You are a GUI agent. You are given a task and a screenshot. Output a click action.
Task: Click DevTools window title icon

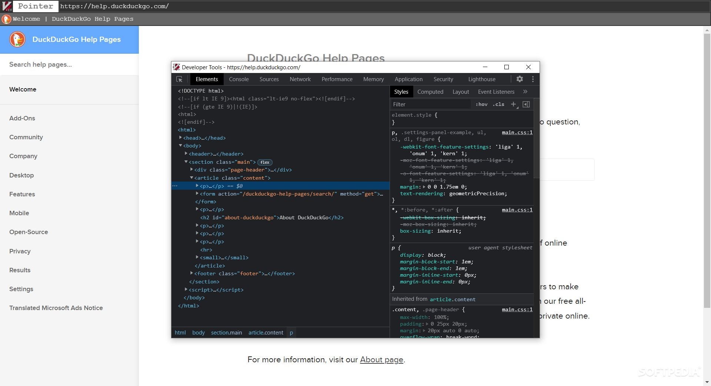tap(177, 67)
